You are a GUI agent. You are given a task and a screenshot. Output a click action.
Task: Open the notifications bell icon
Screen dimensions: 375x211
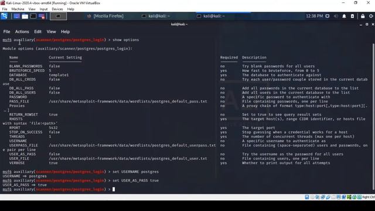tap(344, 16)
